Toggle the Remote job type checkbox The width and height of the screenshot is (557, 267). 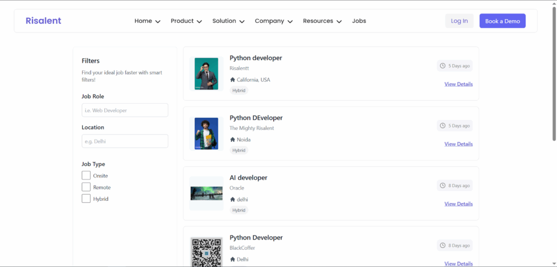point(86,187)
